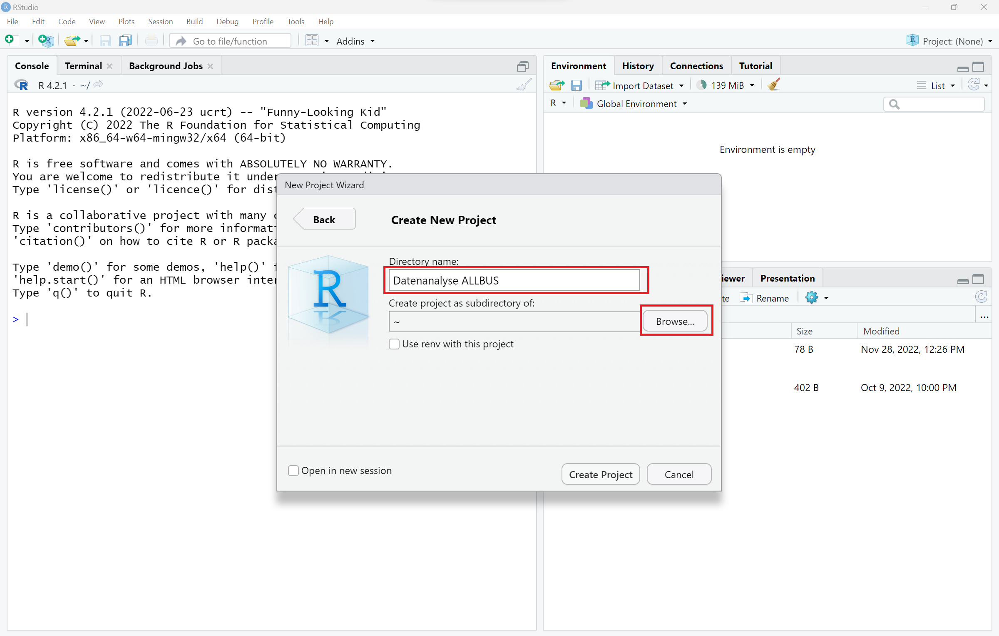Screen dimensions: 999x636
Task: Click the Save all documents icon
Action: [x=125, y=40]
